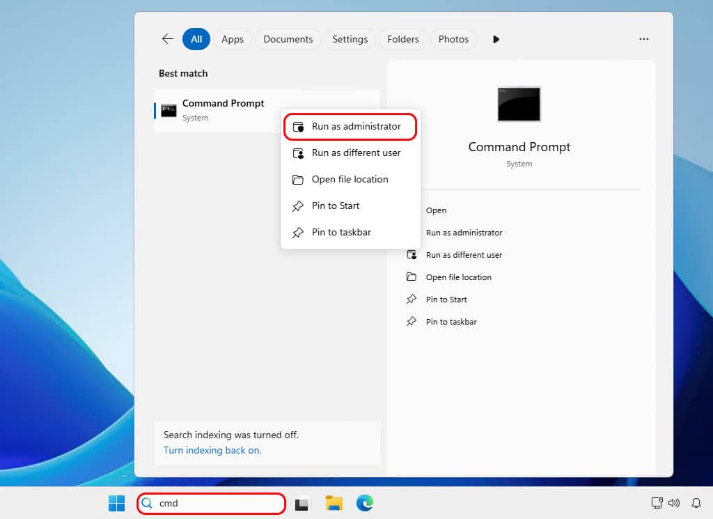The image size is (713, 519).
Task: Click Open in the preview pane
Action: [436, 210]
